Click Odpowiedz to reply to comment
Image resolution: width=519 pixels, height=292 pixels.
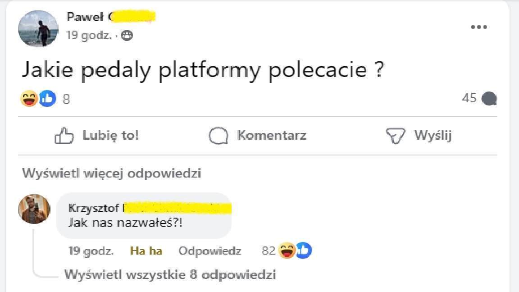pos(209,251)
